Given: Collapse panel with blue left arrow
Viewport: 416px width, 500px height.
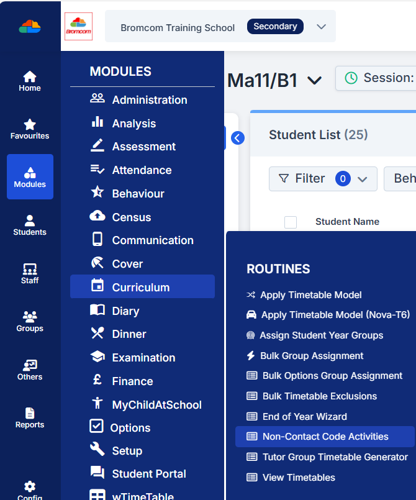Looking at the screenshot, I should (x=238, y=138).
